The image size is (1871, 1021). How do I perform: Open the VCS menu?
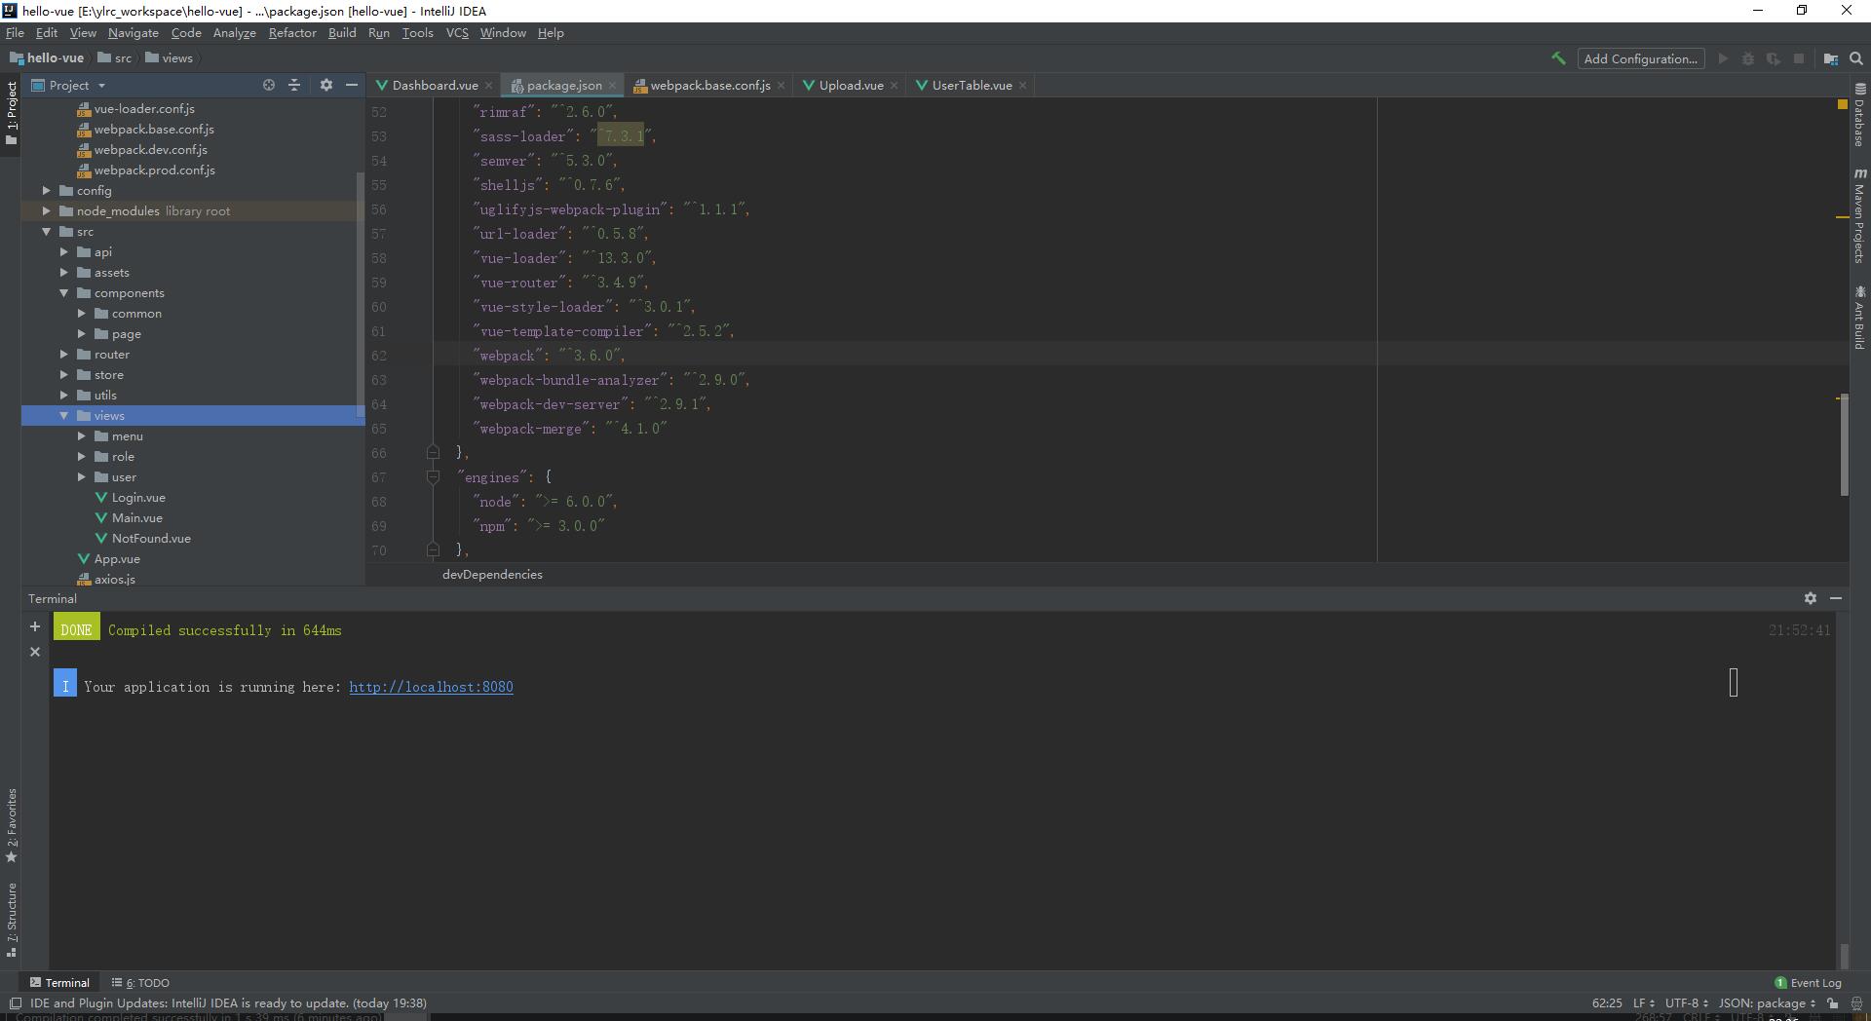click(x=457, y=32)
